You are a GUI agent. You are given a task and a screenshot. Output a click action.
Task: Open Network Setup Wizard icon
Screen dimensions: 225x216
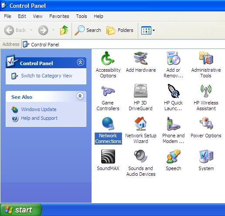click(x=140, y=124)
